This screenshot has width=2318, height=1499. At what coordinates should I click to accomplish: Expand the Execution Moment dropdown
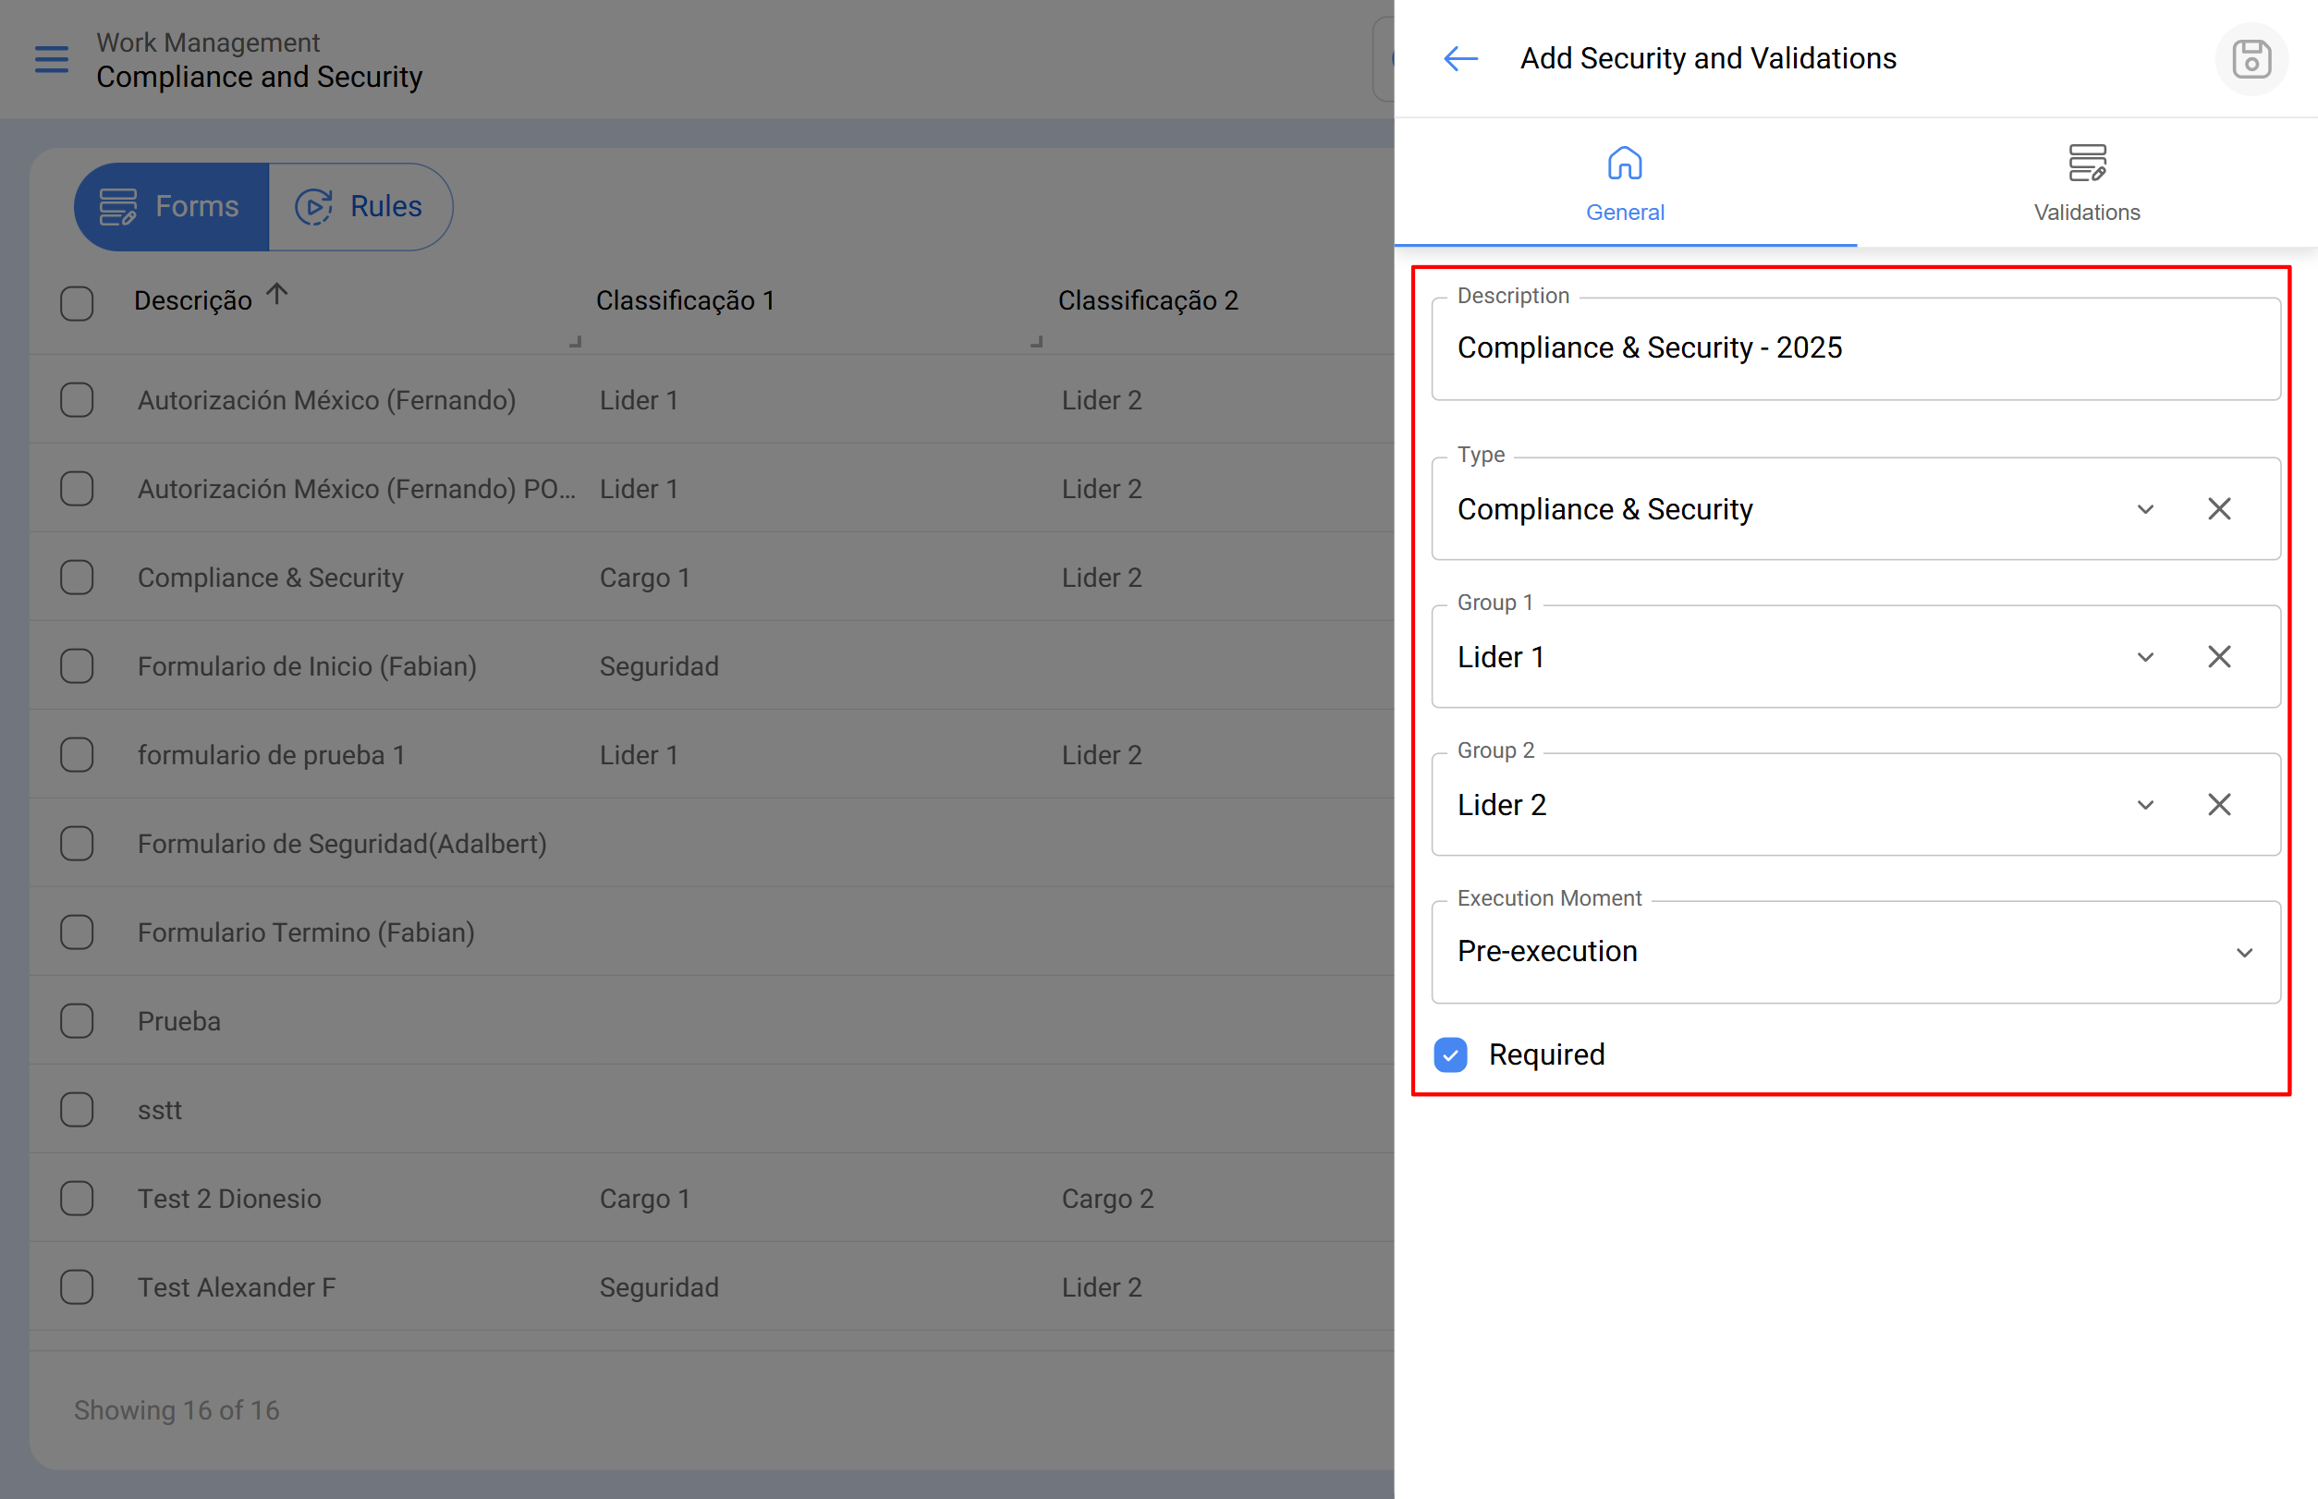click(2243, 953)
